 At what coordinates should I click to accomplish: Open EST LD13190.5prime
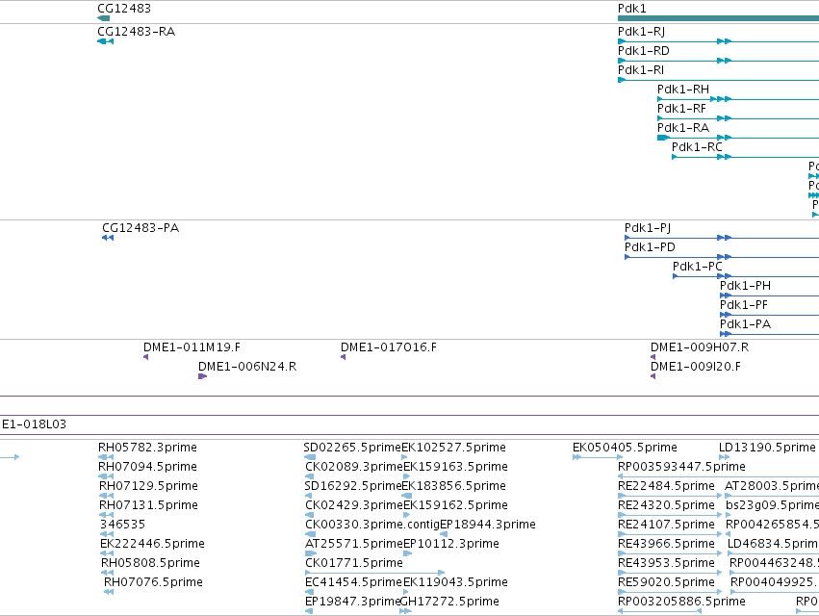click(767, 448)
